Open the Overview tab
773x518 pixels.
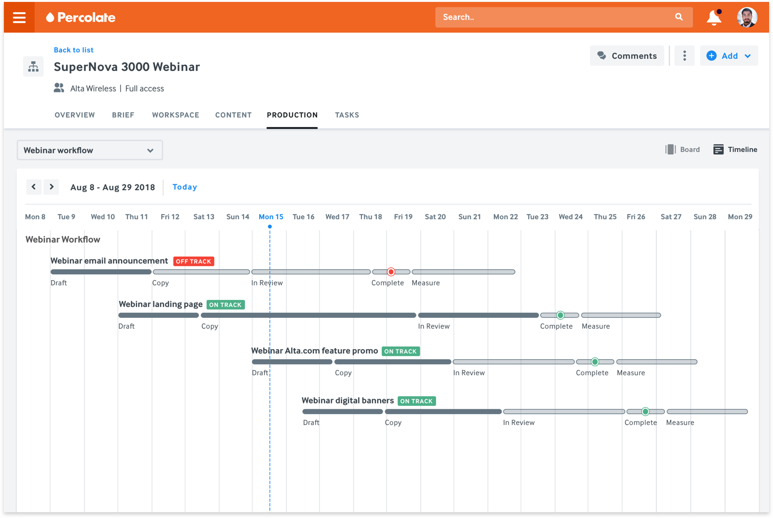tap(75, 115)
